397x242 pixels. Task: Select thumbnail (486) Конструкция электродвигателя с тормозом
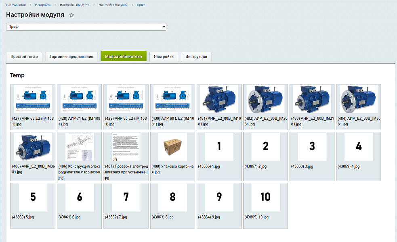click(x=80, y=147)
